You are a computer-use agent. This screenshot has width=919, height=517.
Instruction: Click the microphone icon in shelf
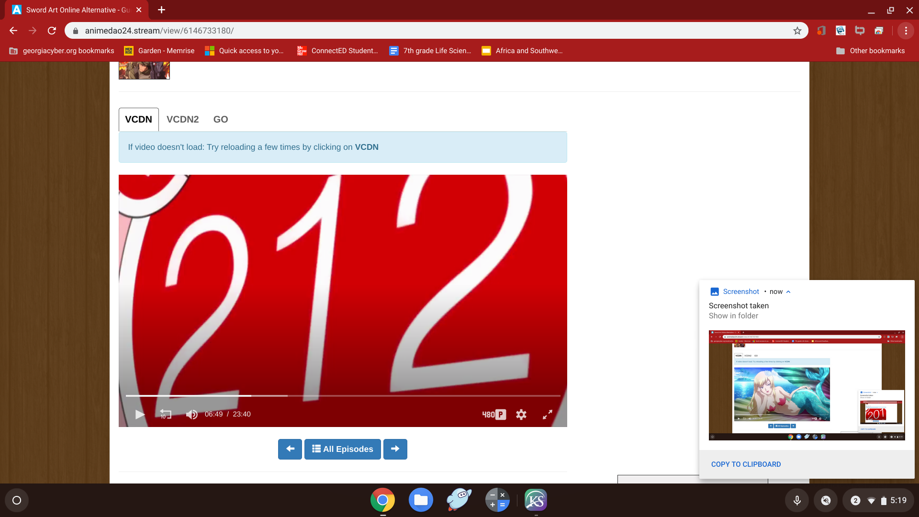pos(797,500)
